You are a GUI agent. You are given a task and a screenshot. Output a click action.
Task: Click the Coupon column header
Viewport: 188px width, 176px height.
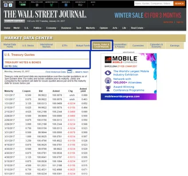pos(26,91)
